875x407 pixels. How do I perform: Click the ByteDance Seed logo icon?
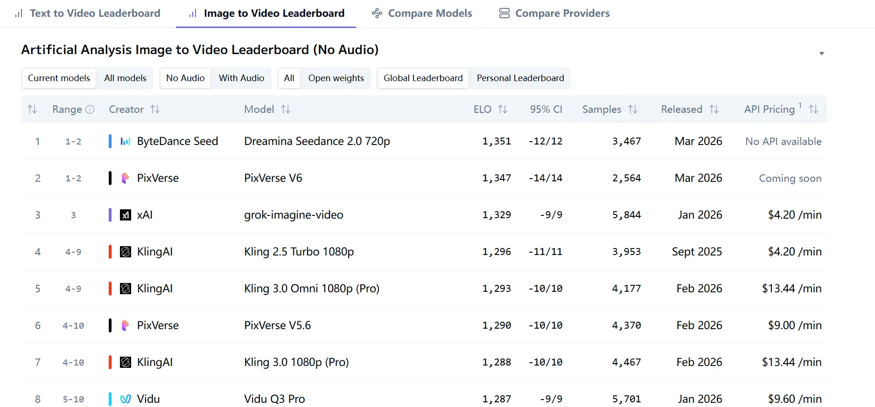pos(126,141)
